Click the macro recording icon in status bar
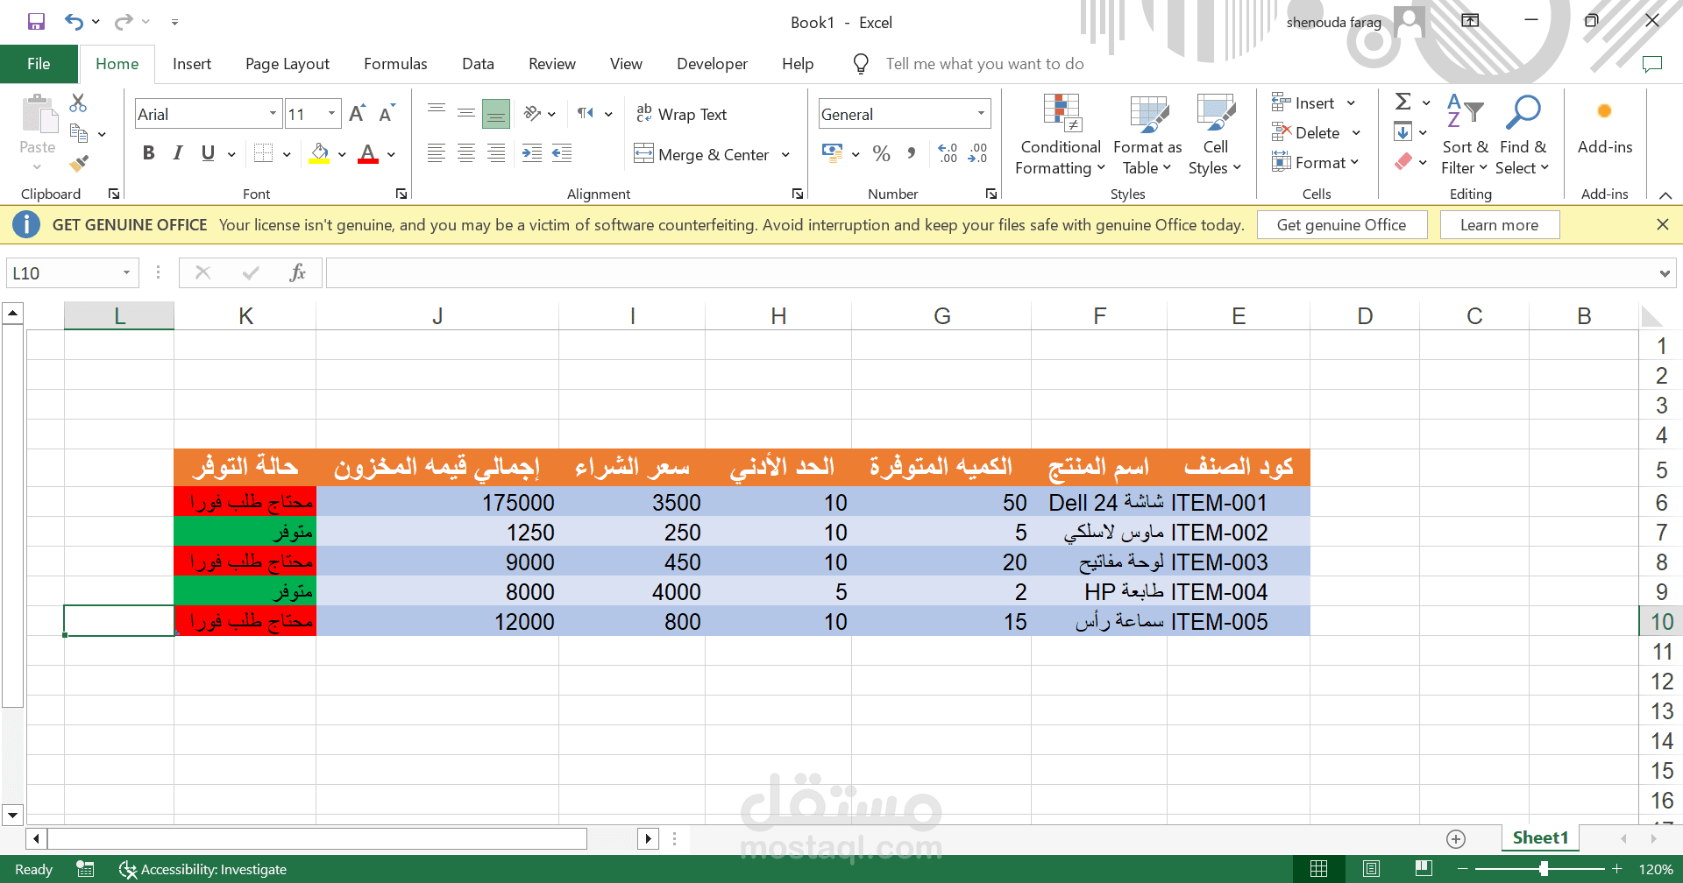The image size is (1683, 883). [x=85, y=869]
